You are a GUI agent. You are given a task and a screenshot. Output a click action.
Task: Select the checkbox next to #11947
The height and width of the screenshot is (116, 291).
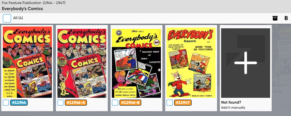[x=170, y=103]
